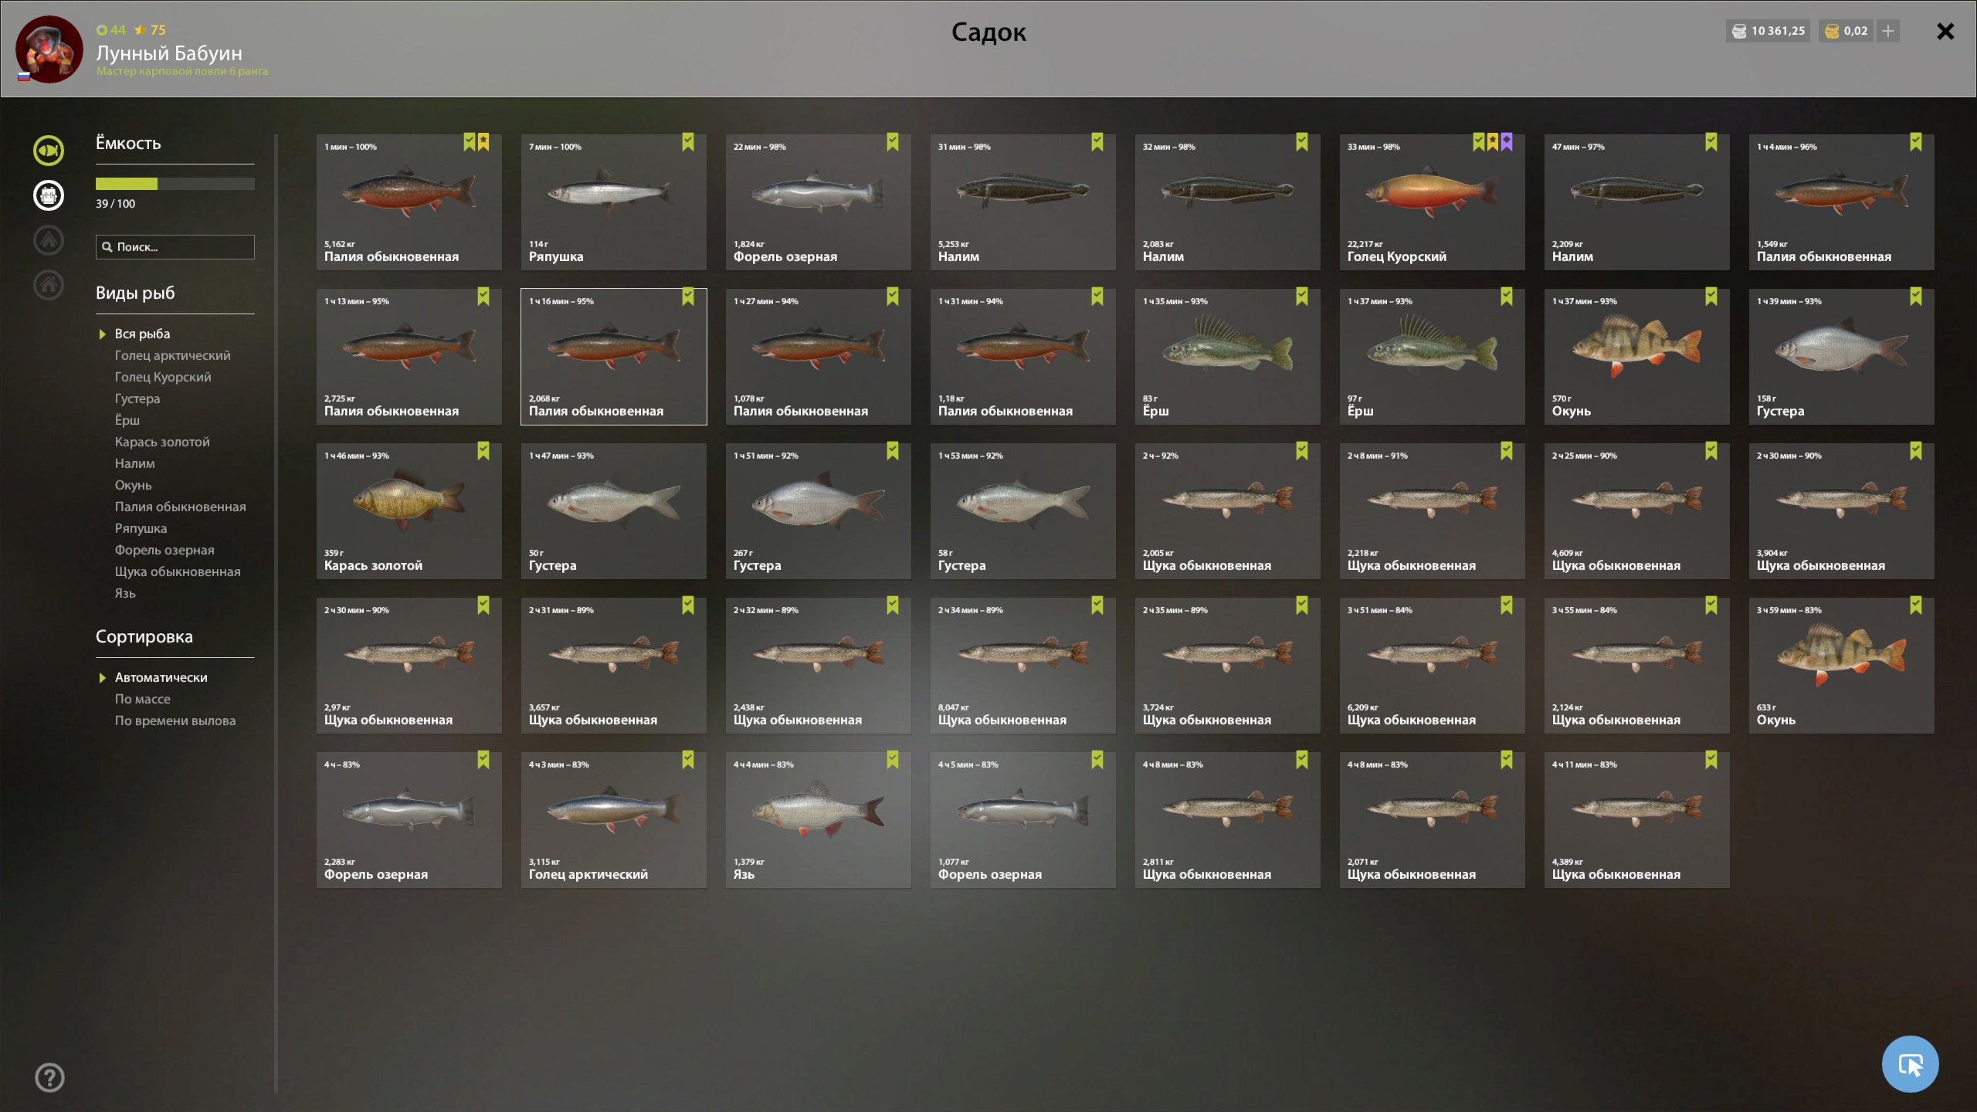Viewport: 1977px width, 1112px height.
Task: Toggle green bookmark on Язь card
Action: [x=893, y=760]
